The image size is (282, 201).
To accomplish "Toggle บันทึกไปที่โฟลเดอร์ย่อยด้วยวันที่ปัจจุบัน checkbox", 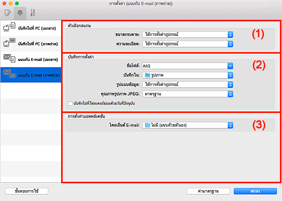I will tap(70, 104).
